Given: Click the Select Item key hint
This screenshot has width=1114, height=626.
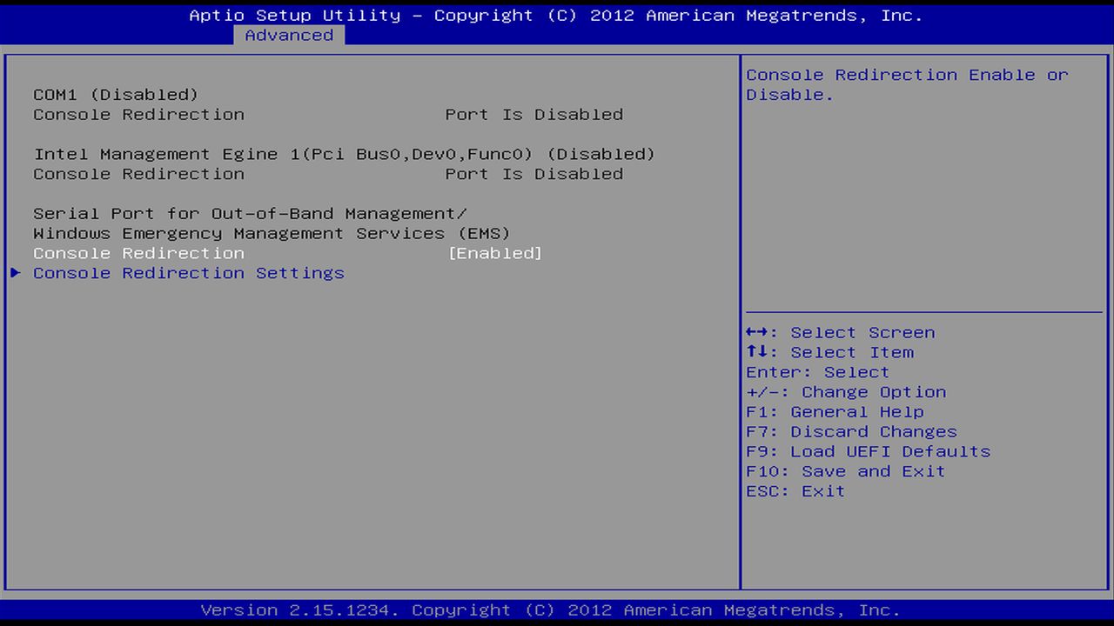Looking at the screenshot, I should click(x=830, y=352).
